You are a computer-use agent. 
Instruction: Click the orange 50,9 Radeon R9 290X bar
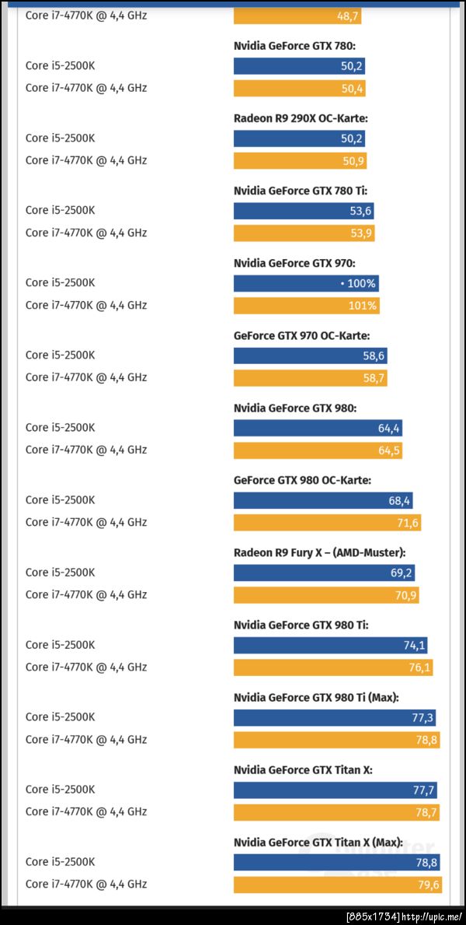point(300,161)
